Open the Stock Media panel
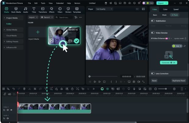This screenshot has width=189, height=123. 16,10
